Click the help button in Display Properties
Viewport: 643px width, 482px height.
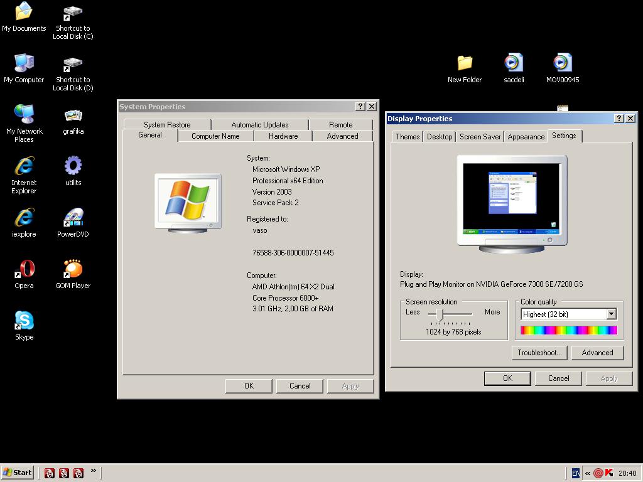point(619,119)
